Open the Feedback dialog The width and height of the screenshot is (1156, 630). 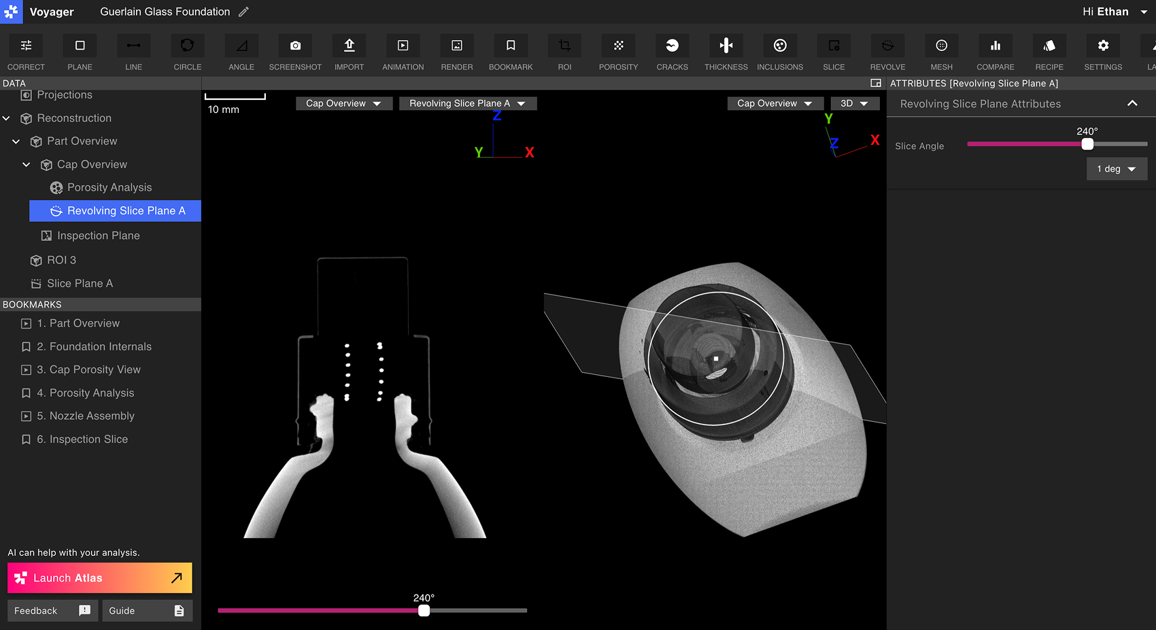tap(52, 610)
